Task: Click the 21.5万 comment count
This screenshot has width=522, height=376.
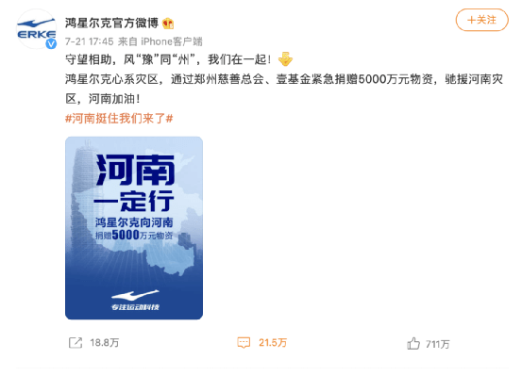Action: (273, 343)
